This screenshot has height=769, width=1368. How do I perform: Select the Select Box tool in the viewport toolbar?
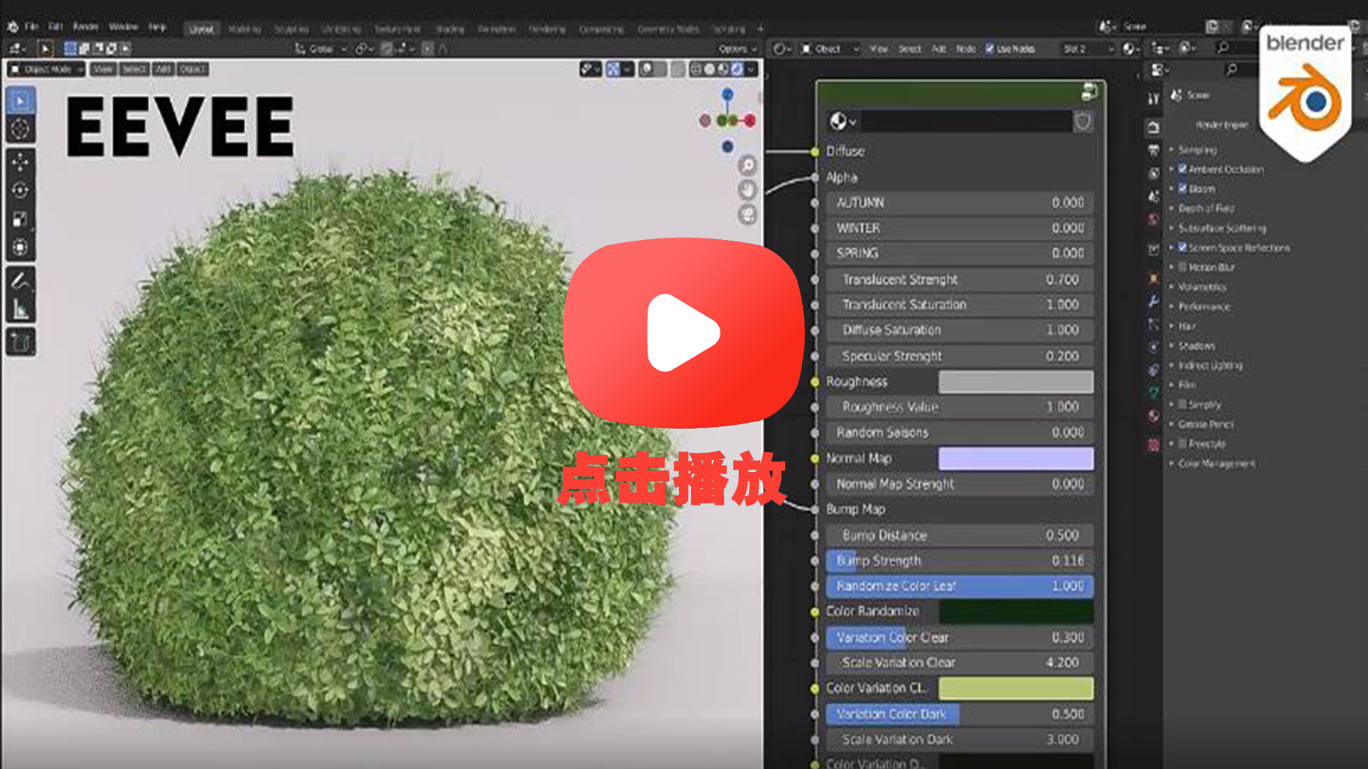click(x=21, y=102)
